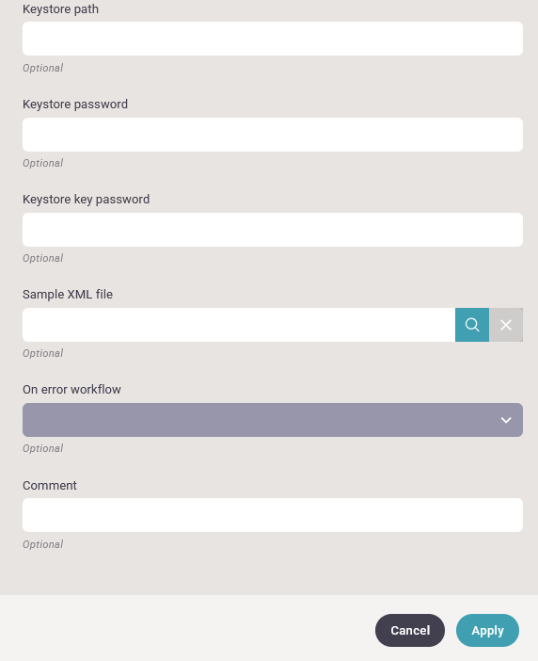
Task: Click into the Keystore key password field
Action: pos(273,230)
